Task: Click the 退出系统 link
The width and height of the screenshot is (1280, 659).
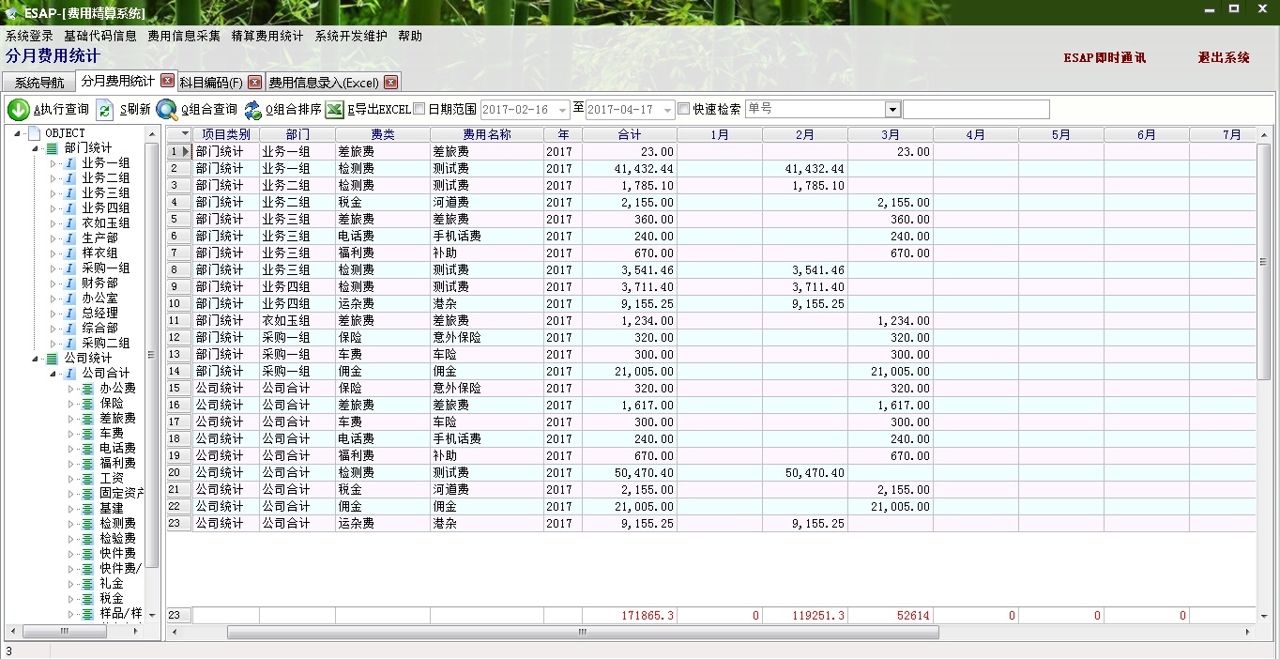Action: 1224,57
